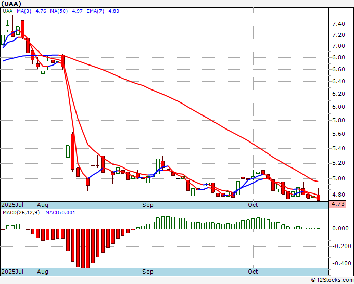Click the MA(50) value 4.97
The image size is (354, 284).
pyautogui.click(x=77, y=11)
